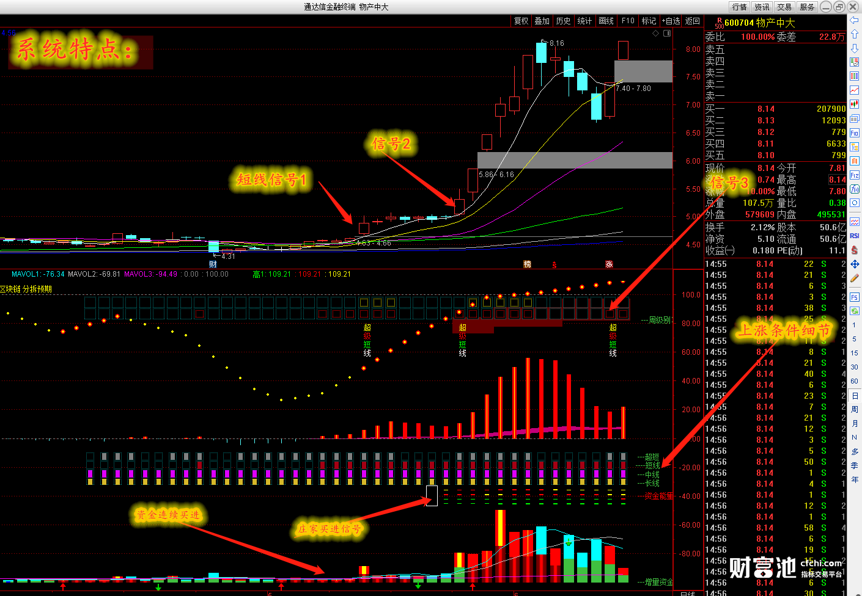Click the 买五 price 8.10
This screenshot has width=862, height=596.
click(x=765, y=155)
